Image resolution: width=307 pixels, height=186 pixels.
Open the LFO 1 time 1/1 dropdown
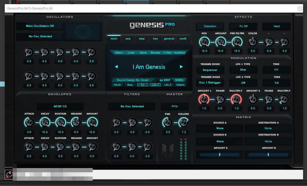pos(276,70)
